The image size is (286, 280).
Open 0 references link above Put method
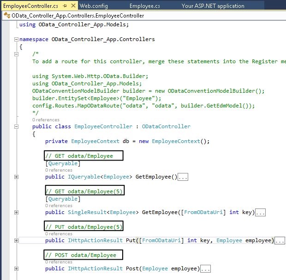pyautogui.click(x=59, y=234)
